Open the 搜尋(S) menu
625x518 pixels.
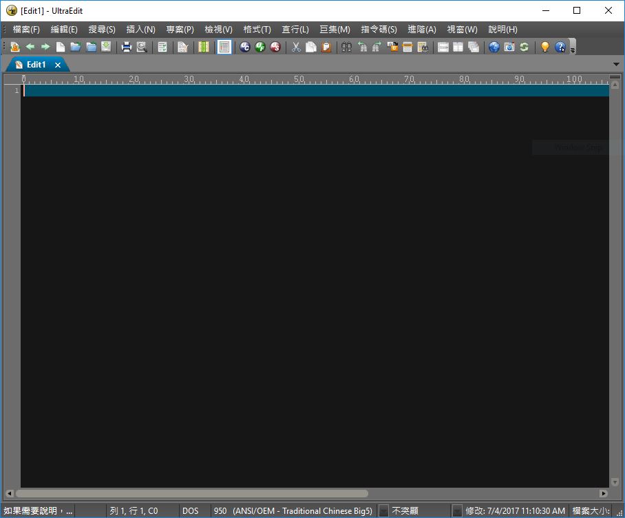tap(102, 30)
